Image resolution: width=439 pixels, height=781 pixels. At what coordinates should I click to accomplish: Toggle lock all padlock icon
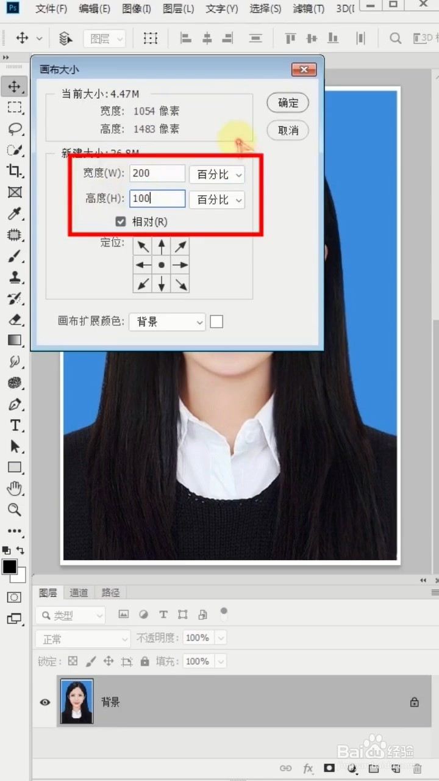point(145,661)
